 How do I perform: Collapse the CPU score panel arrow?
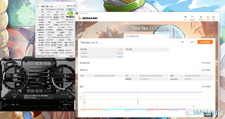(x=167, y=49)
